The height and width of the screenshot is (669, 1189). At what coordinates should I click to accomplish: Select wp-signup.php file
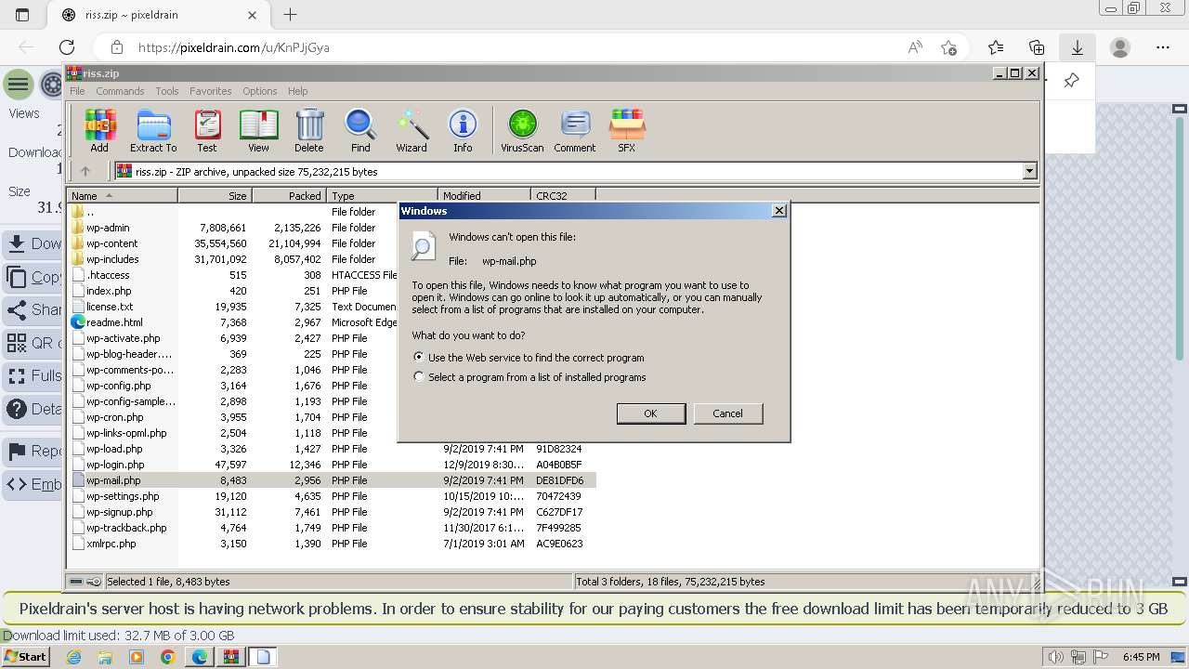point(119,512)
